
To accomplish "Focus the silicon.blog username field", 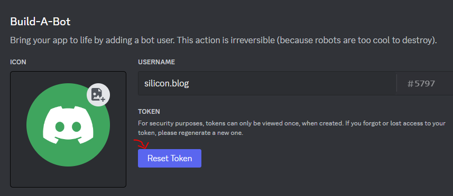I will [267, 83].
